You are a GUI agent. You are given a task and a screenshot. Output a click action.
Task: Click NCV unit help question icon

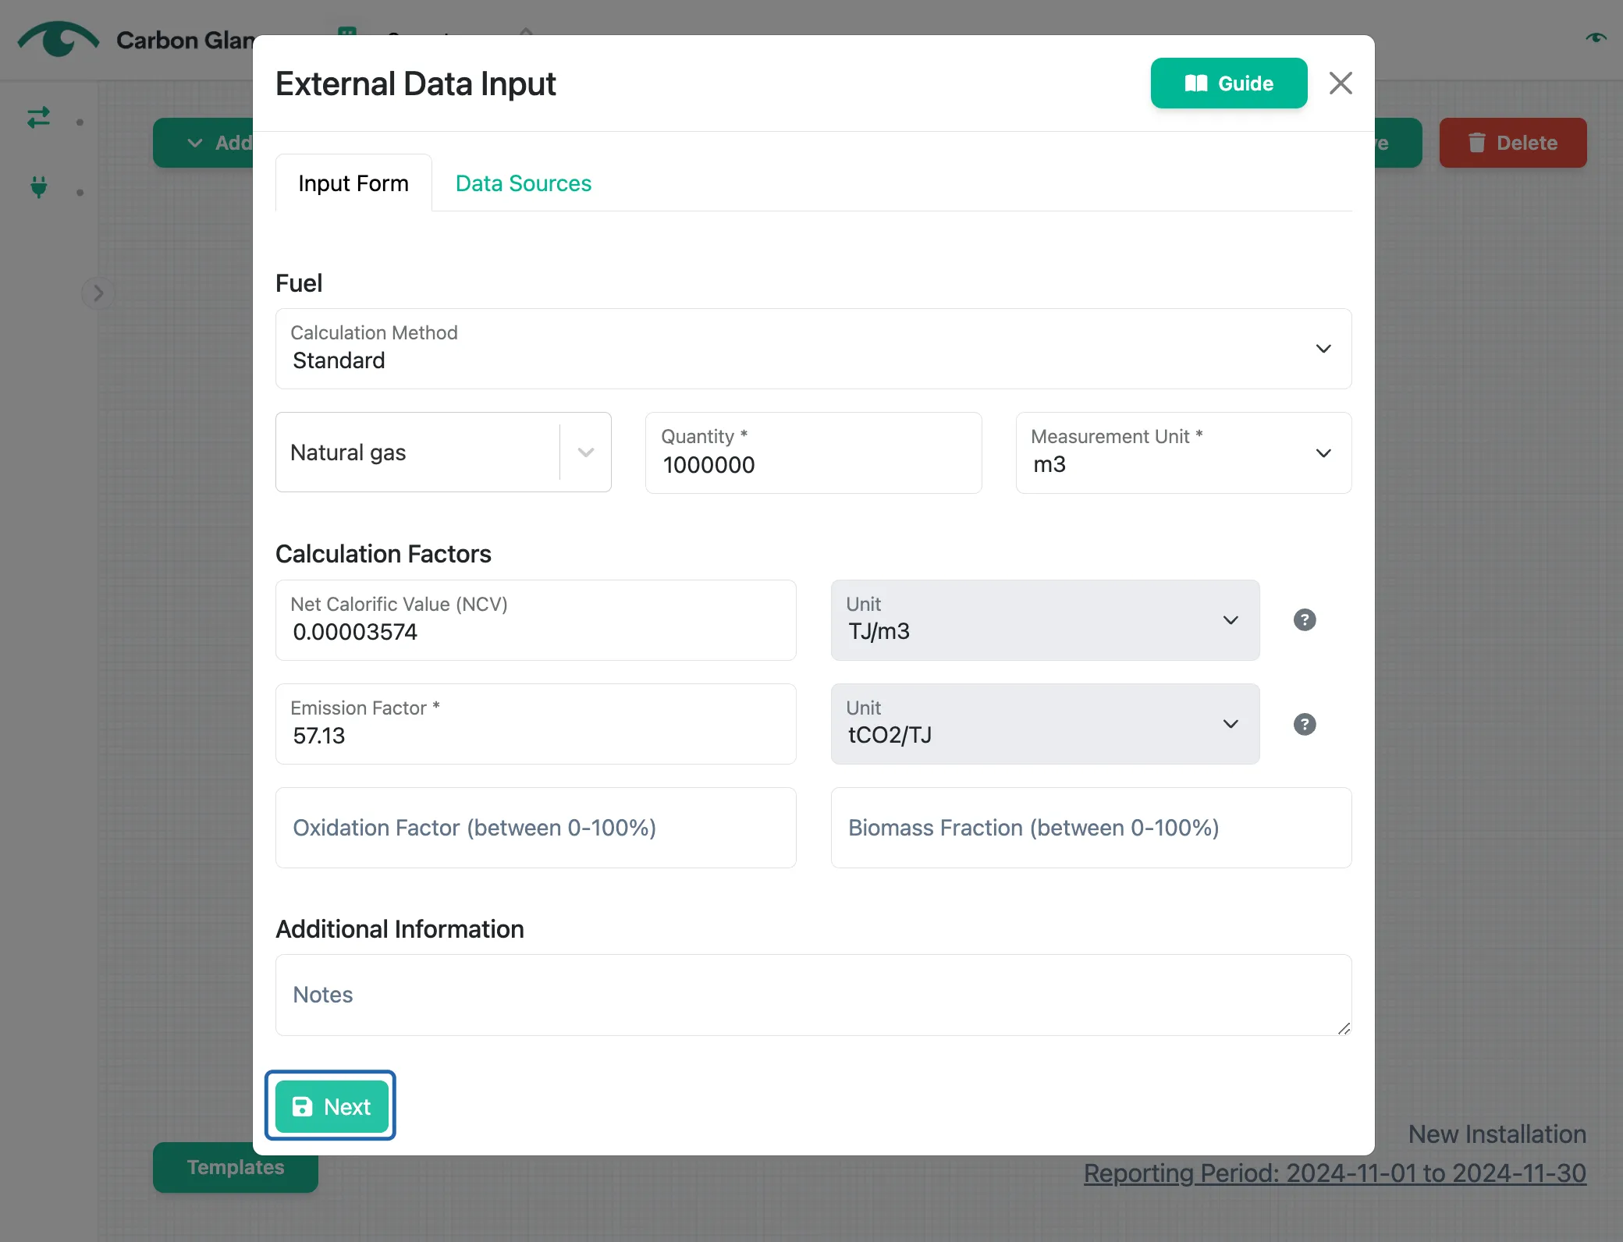pyautogui.click(x=1305, y=620)
